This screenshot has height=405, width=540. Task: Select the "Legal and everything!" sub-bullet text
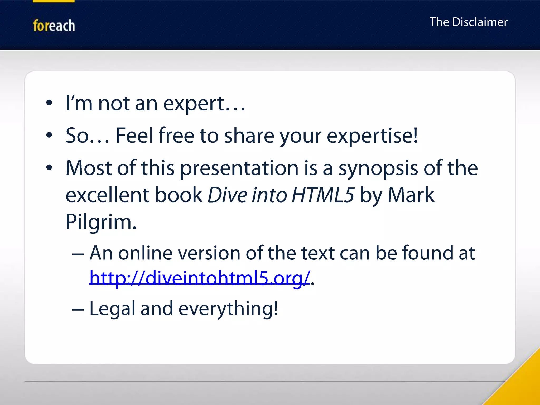(184, 308)
